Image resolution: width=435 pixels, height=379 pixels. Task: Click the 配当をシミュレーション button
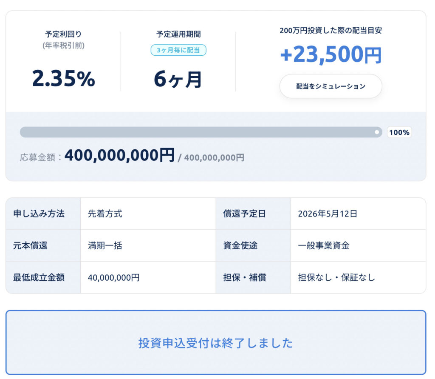[330, 86]
